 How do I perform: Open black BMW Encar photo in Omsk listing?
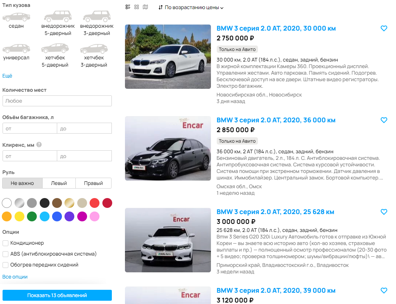168,148
